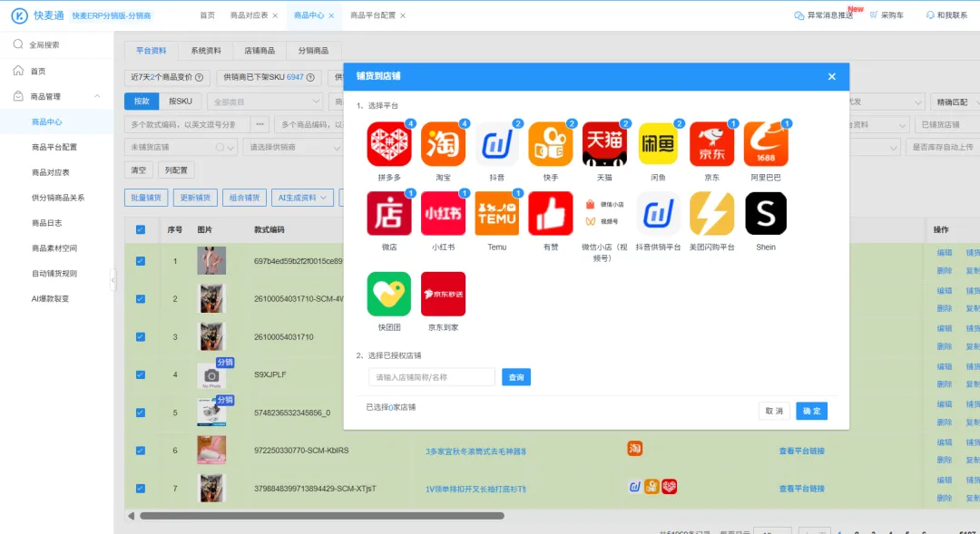980x534 pixels.
Task: Choose the 京东到家 platform icon
Action: coord(443,294)
